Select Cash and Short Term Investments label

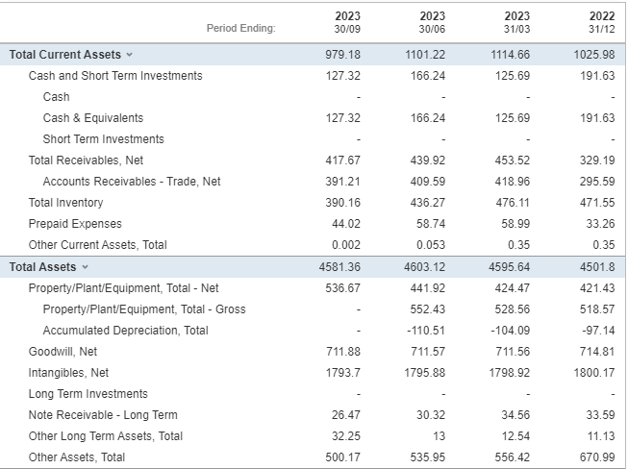tap(115, 76)
